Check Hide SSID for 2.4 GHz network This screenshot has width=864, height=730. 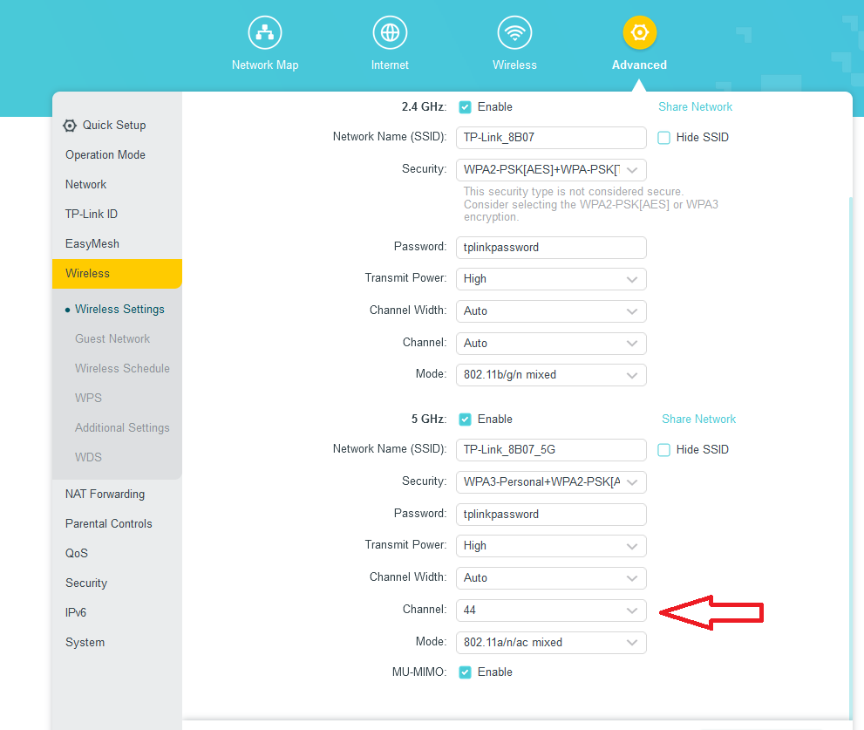[664, 138]
